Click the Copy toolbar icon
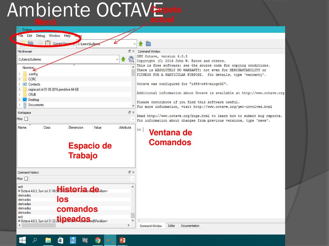The image size is (329, 246). (40, 43)
